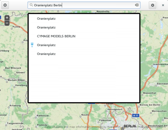Click the BERLIN city label on map
168x130 pixels.
tap(130, 126)
